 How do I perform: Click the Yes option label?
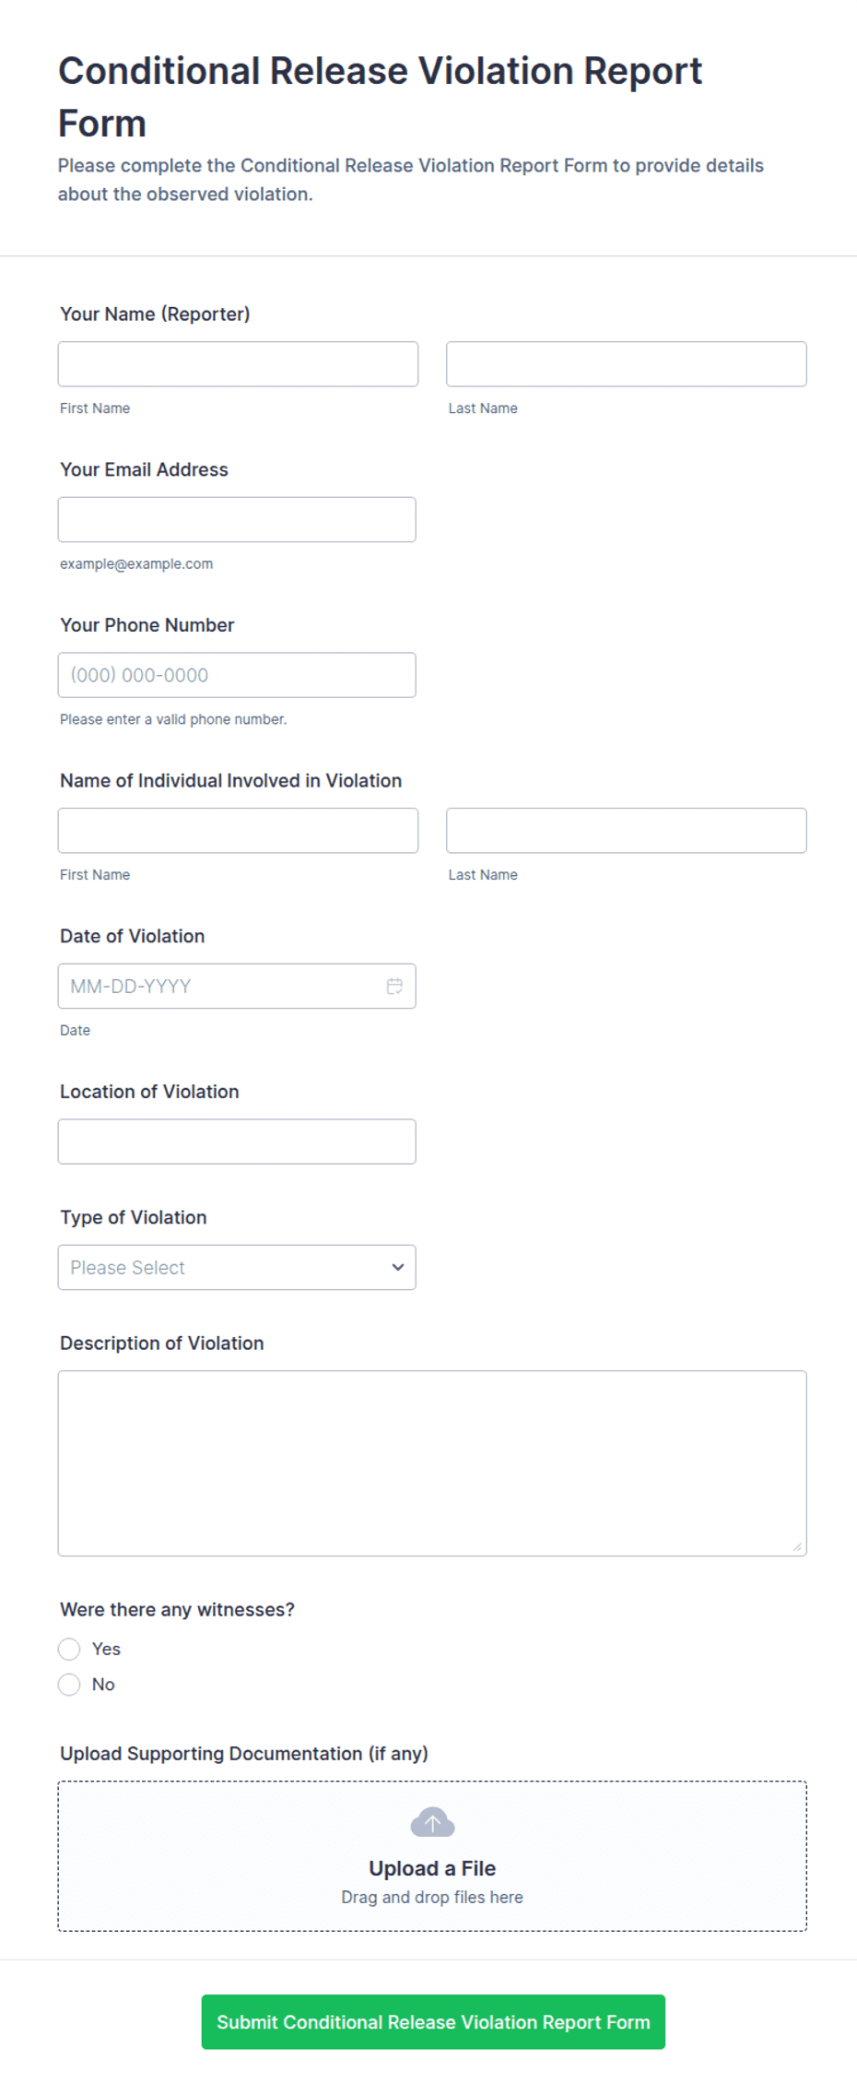pos(106,1649)
